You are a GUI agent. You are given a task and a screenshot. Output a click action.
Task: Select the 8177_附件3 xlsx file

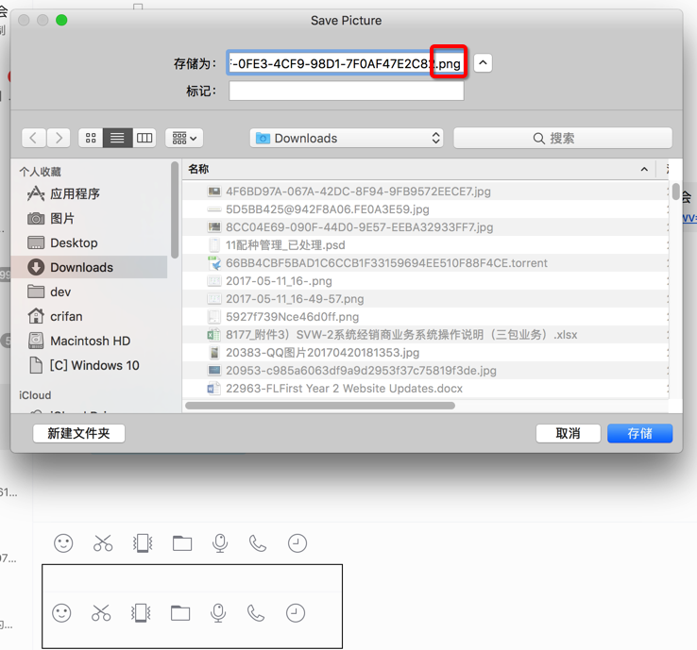coord(425,335)
